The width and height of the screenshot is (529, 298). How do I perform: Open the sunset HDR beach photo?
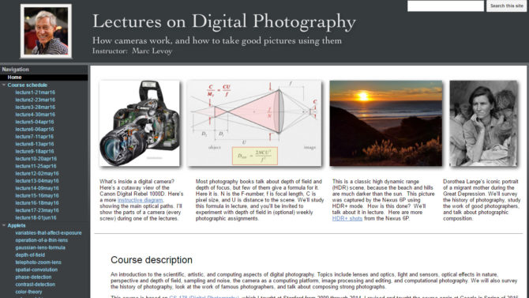coord(386,123)
